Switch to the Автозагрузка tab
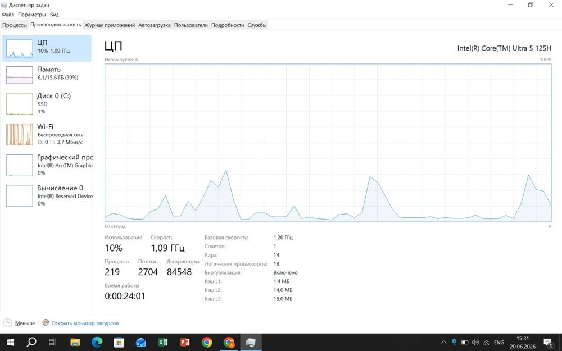The height and width of the screenshot is (351, 562). point(155,25)
